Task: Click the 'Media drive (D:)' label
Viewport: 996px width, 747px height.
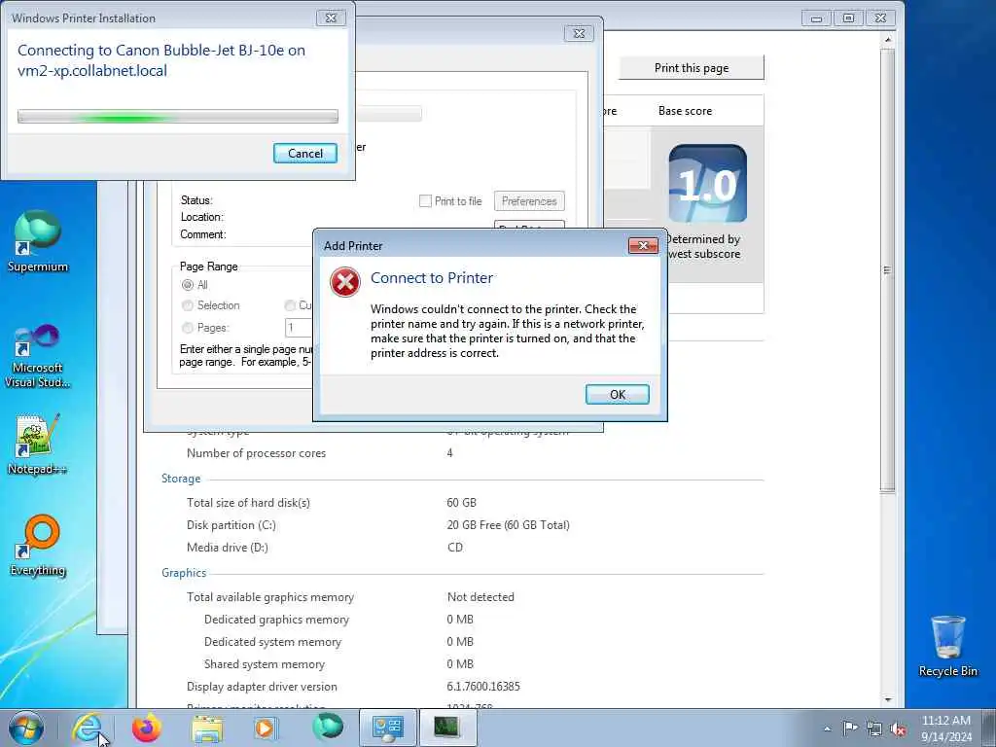Action: point(228,547)
